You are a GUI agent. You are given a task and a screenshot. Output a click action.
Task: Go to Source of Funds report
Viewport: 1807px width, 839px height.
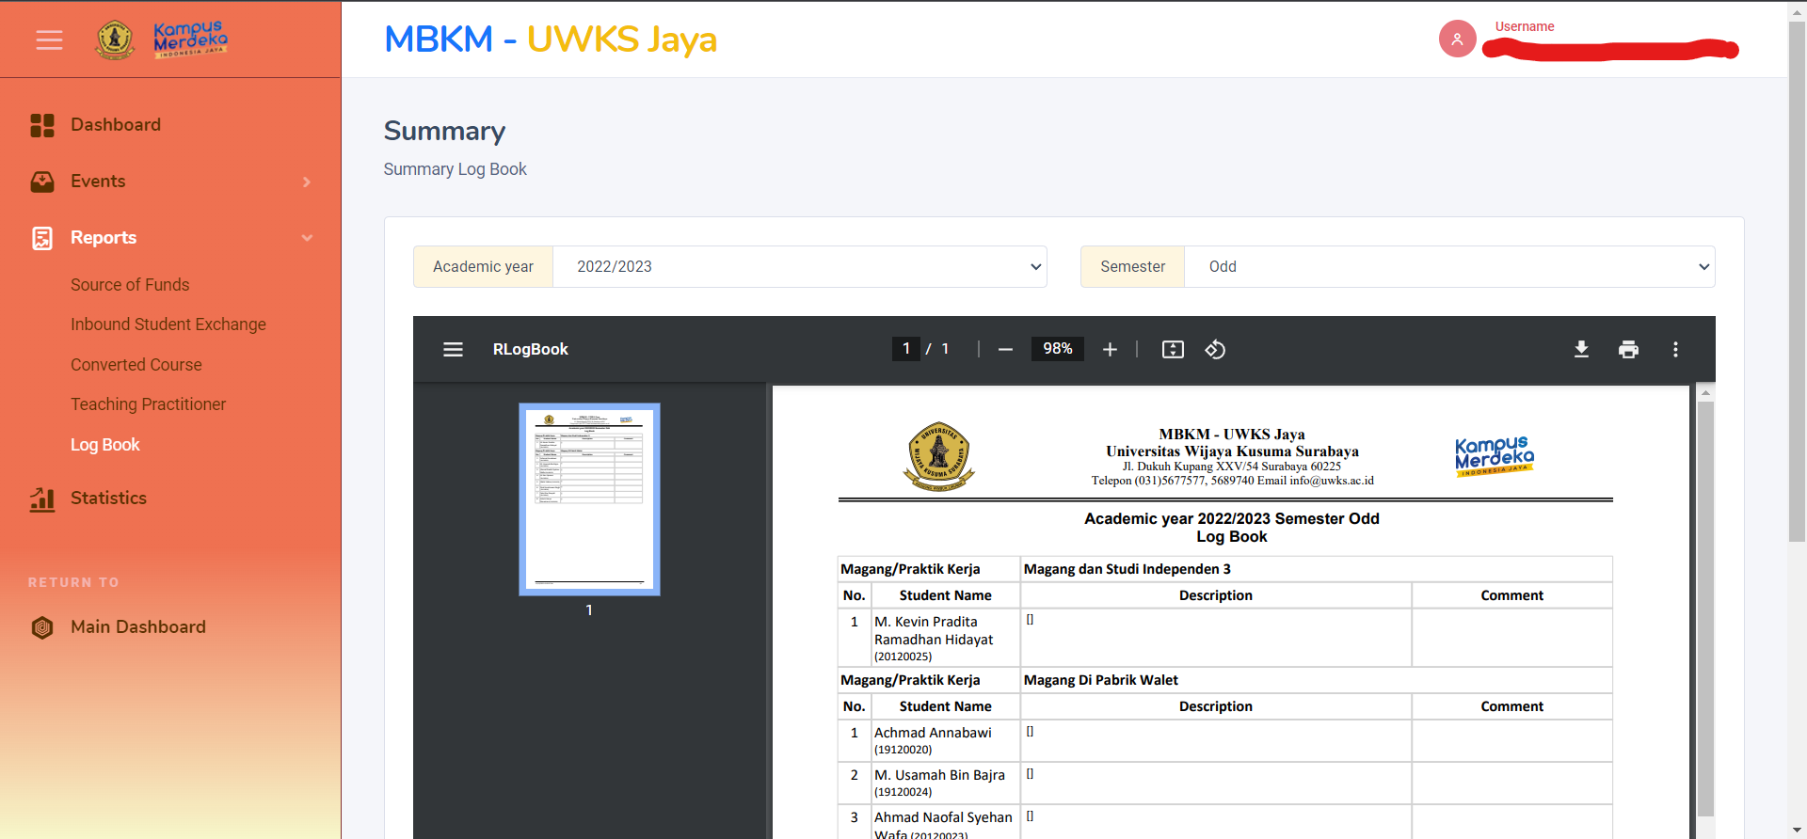coord(130,284)
